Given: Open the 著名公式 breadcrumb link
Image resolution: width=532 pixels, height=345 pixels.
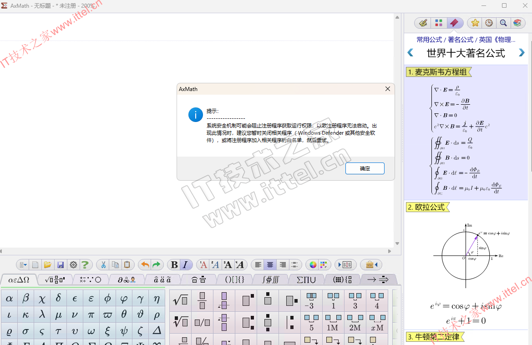Looking at the screenshot, I should pyautogui.click(x=461, y=40).
